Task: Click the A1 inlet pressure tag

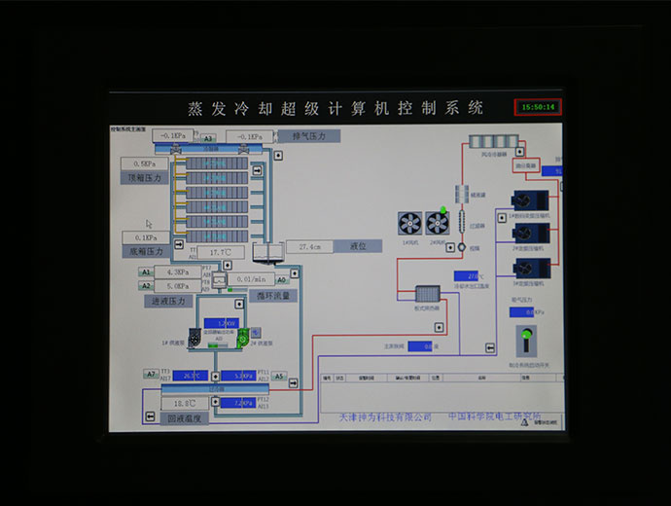Action: [147, 272]
